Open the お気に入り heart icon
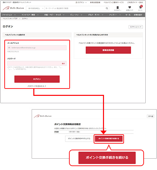This screenshot has width=157, height=170. tap(130, 8)
